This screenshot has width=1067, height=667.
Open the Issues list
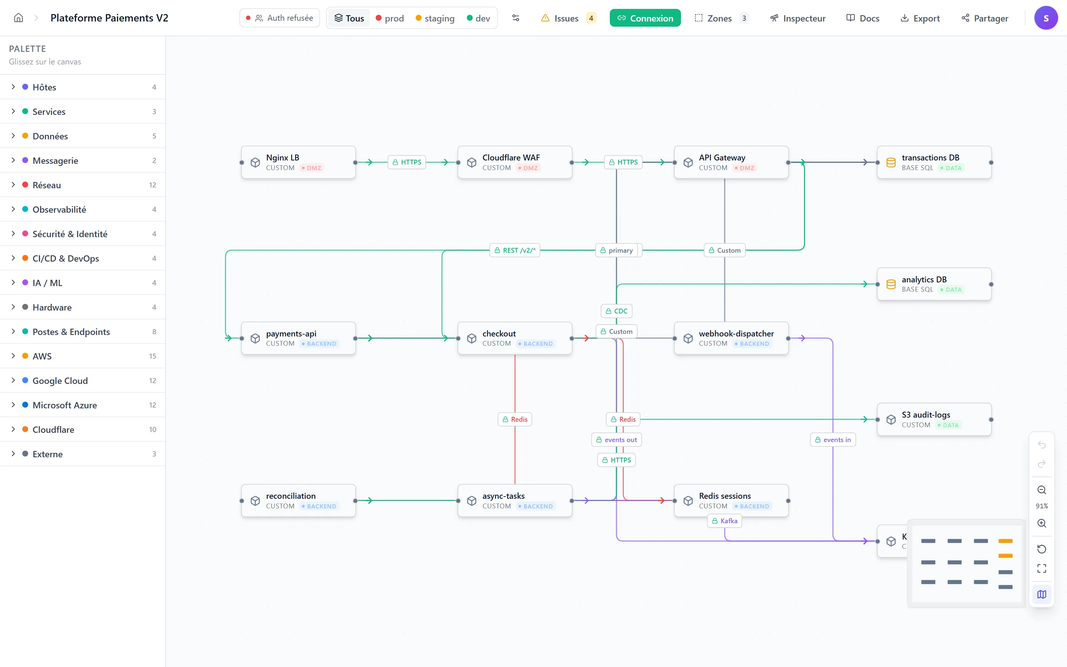tap(568, 18)
